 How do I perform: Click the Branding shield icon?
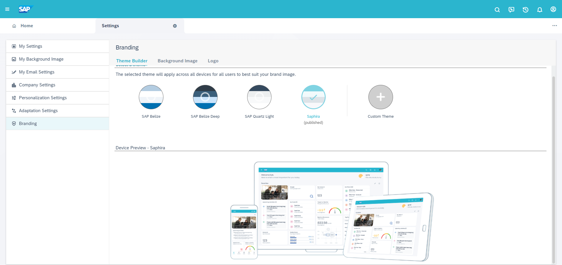(14, 124)
